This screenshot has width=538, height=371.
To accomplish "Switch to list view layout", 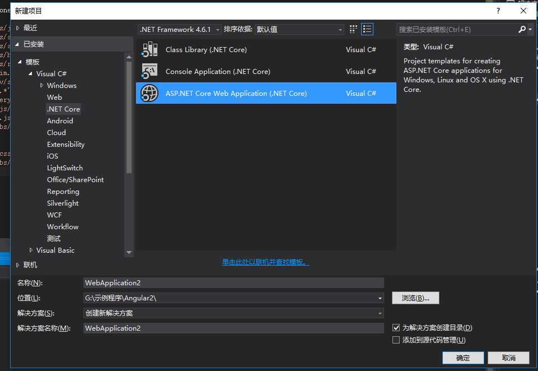I will (x=367, y=29).
